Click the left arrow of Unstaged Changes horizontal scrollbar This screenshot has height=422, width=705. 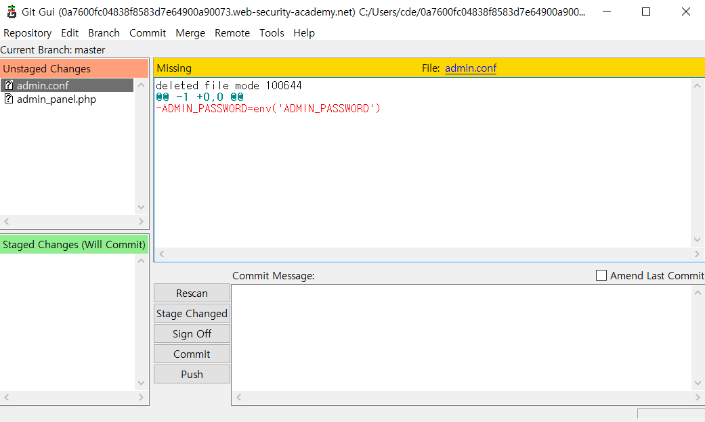(x=6, y=221)
